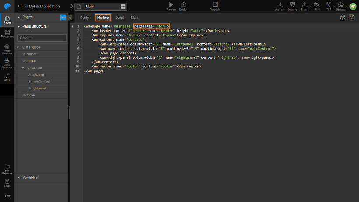Expand the Pages section
359x202 pixels.
coord(18,17)
